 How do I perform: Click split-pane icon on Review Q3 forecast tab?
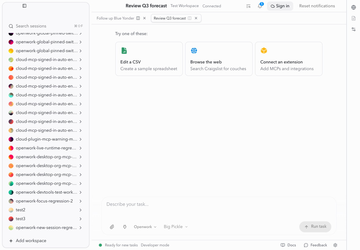[190, 18]
